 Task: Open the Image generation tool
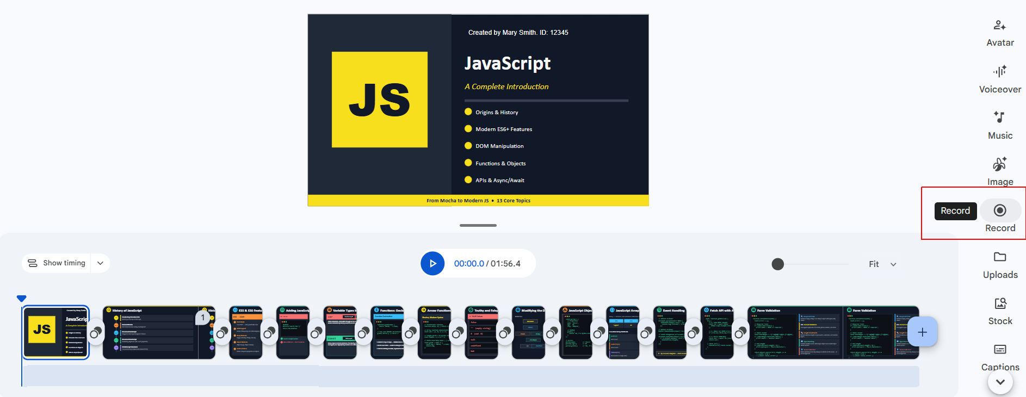[x=1000, y=172]
